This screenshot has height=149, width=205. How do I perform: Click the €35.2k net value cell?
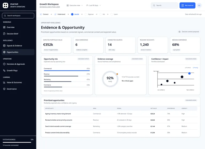click(153, 114)
